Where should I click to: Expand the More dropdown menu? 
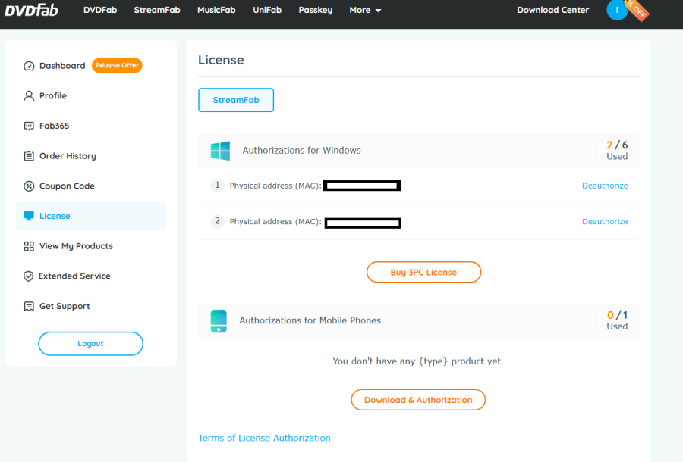[365, 11]
